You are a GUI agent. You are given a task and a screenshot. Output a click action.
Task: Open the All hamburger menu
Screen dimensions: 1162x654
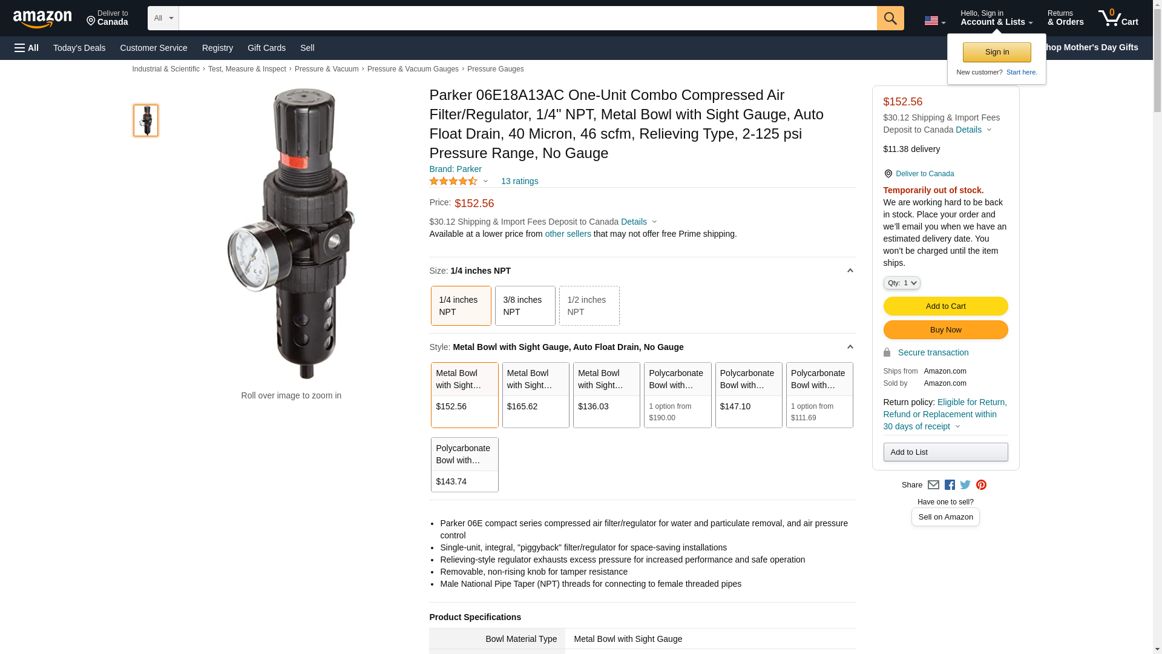pyautogui.click(x=27, y=48)
